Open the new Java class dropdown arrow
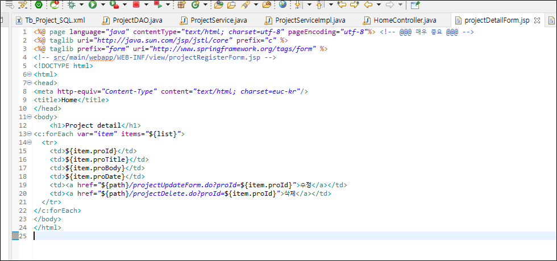 [x=205, y=5]
